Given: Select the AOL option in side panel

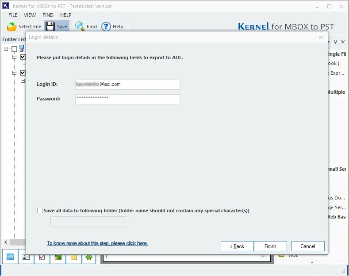Looking at the screenshot, I should [x=293, y=256].
